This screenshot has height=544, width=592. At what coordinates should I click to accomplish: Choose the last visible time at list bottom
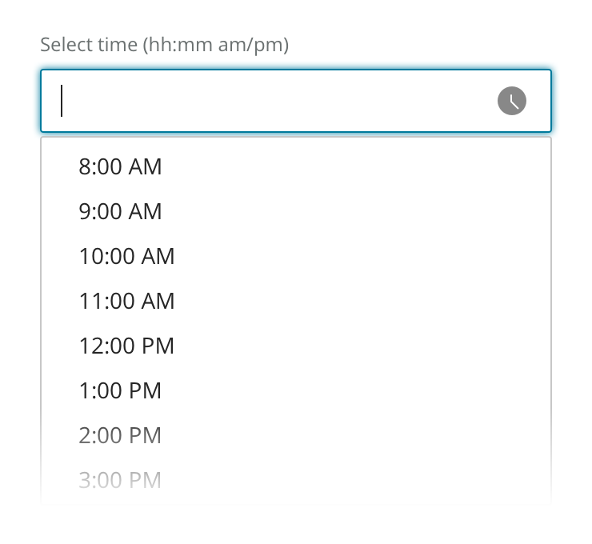[120, 480]
